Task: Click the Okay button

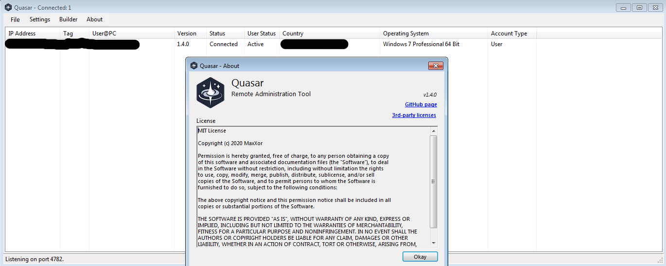Action: coord(420,257)
